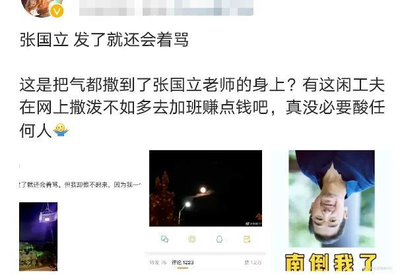Screen dimensions: 400x280
Task: Switch to the 赞 1.2万 tab
Action: click(x=253, y=262)
